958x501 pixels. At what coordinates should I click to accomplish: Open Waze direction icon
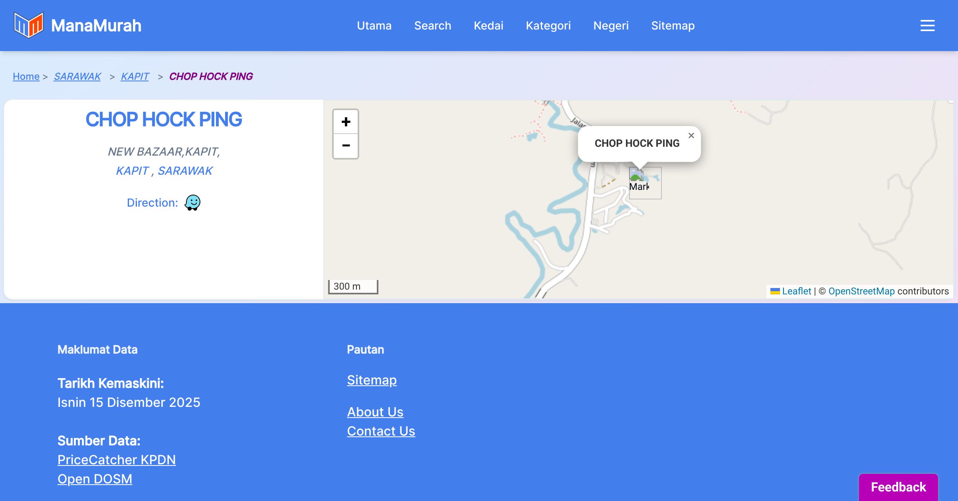point(192,203)
